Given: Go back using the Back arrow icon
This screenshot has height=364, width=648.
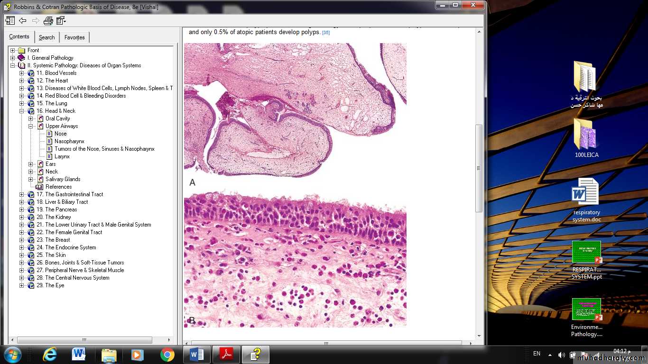Looking at the screenshot, I should [x=22, y=20].
